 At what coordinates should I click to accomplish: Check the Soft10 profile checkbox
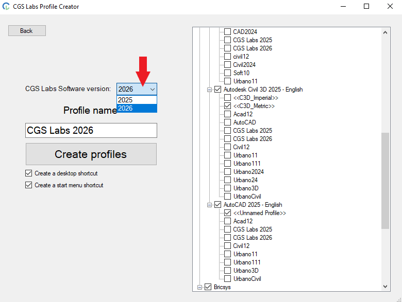tap(227, 73)
